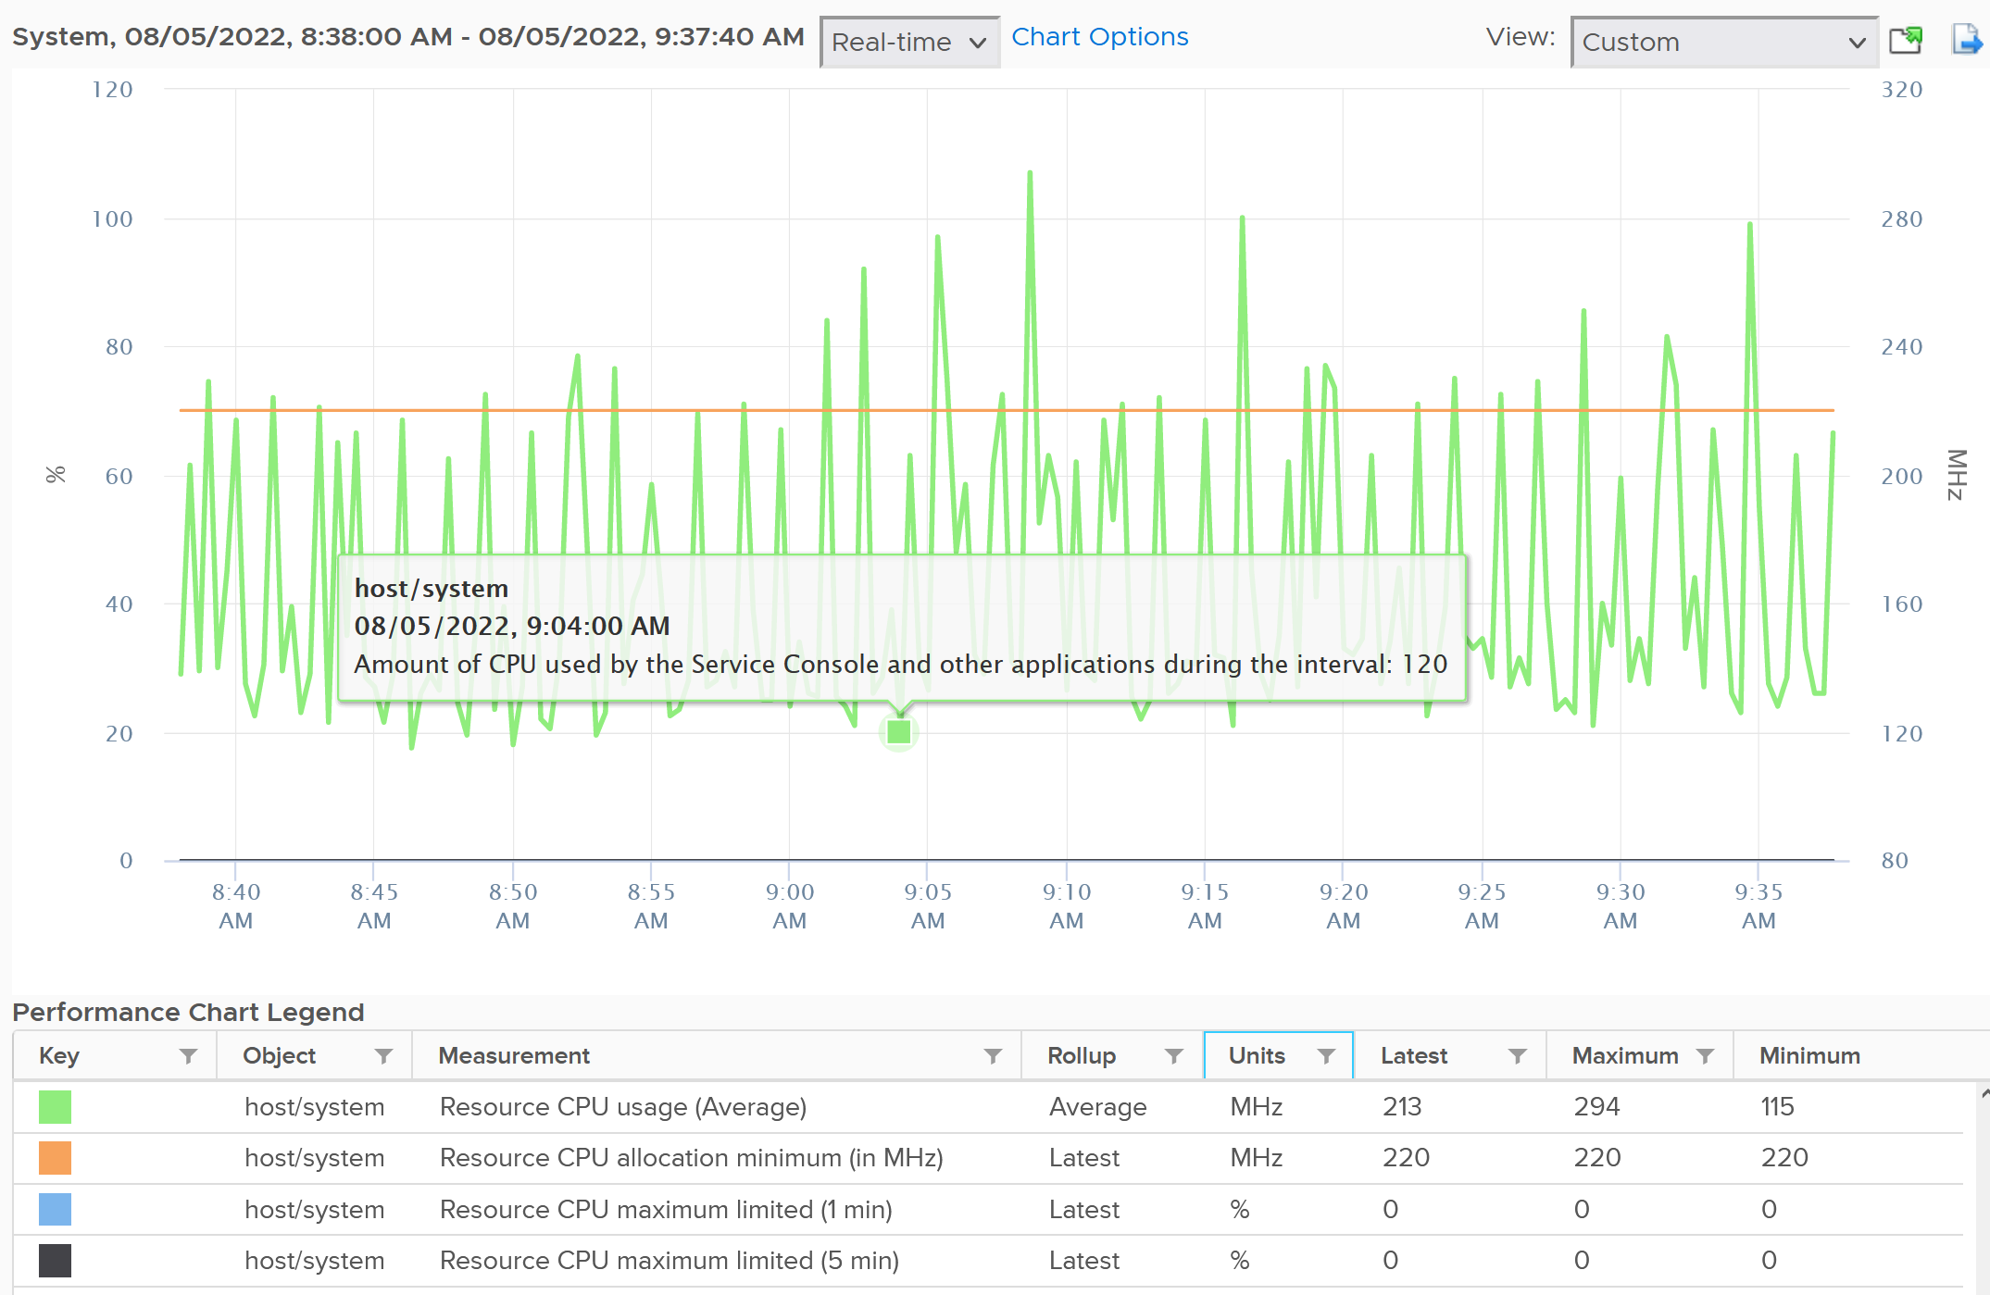Click dark swatch for maximum limited 5 min
This screenshot has height=1295, width=1990.
pyautogui.click(x=55, y=1261)
